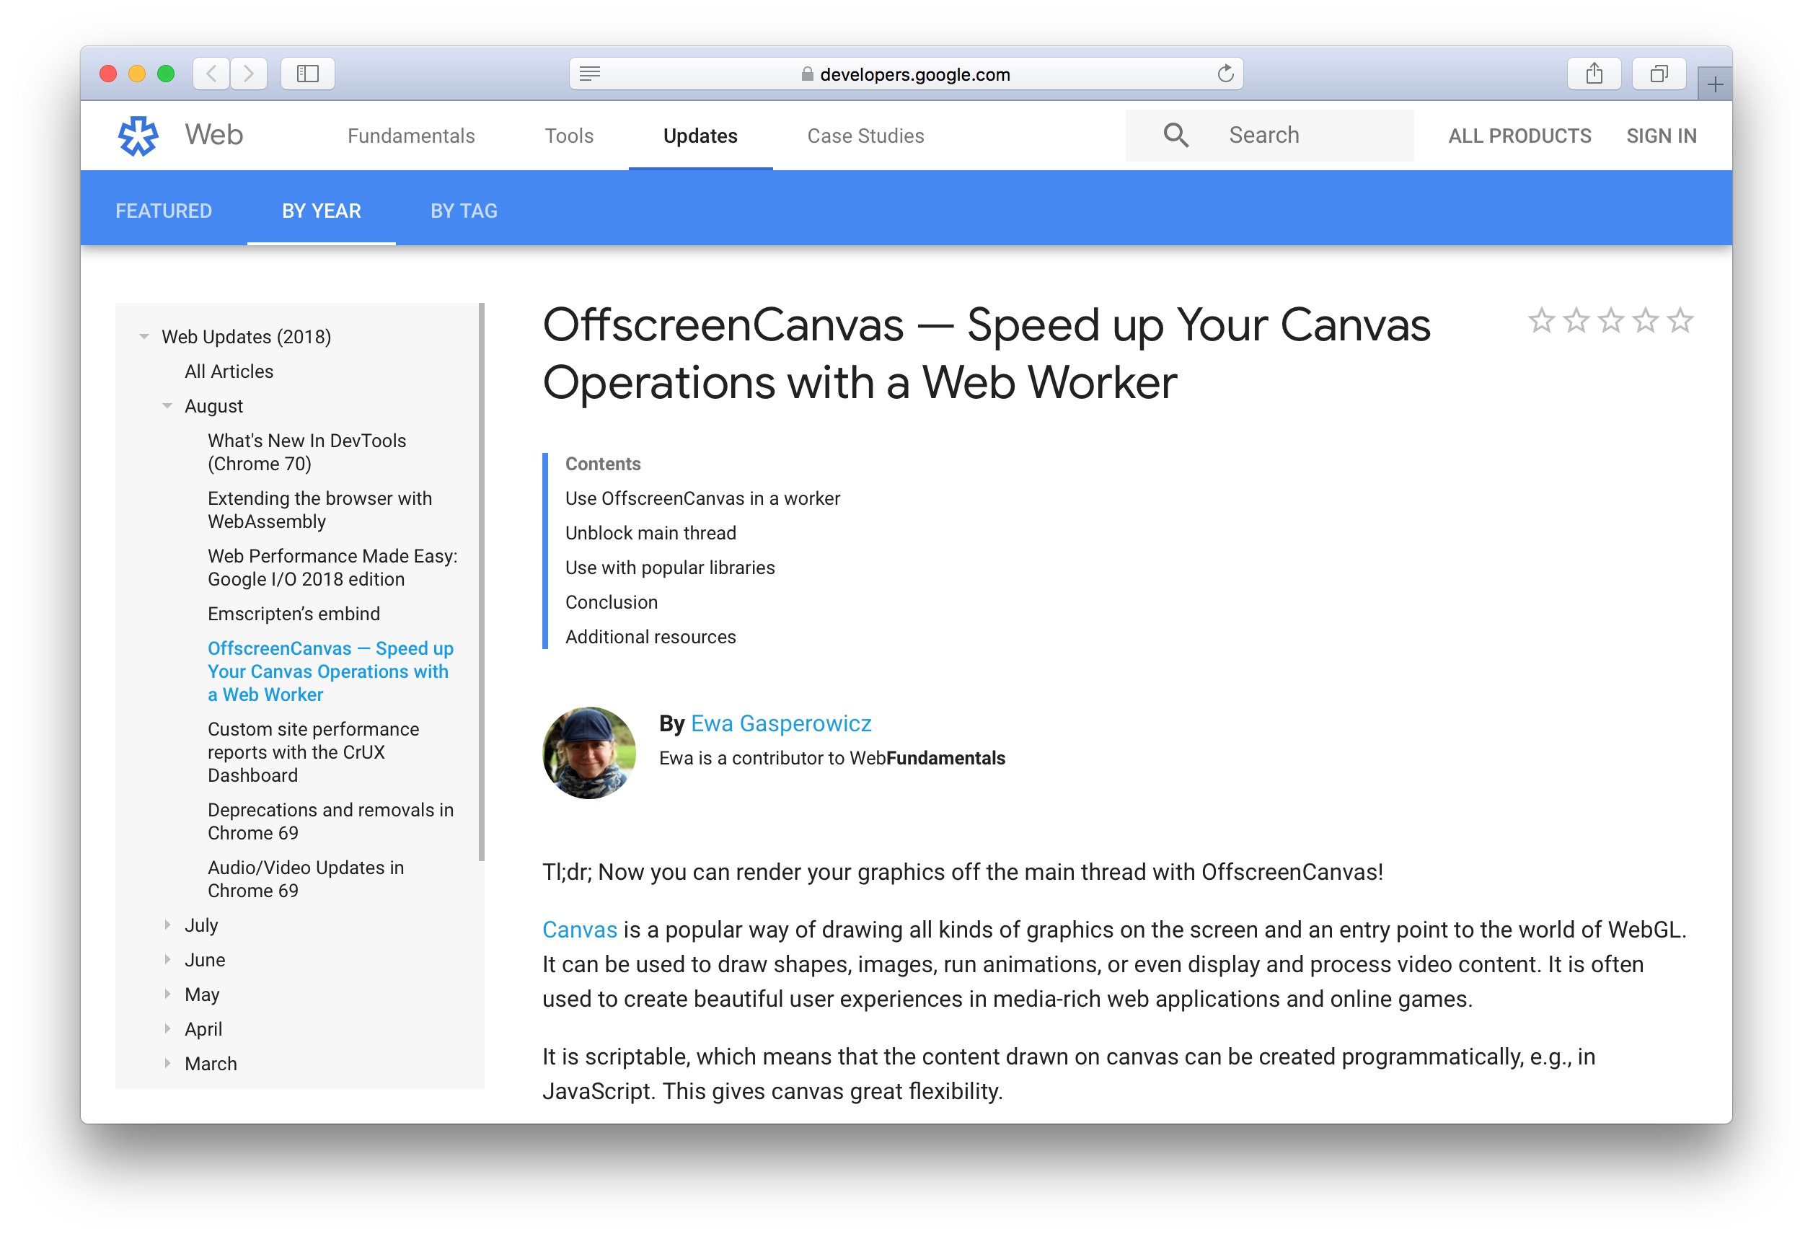Click the Google Web logo icon
The image size is (1813, 1239).
pos(138,136)
